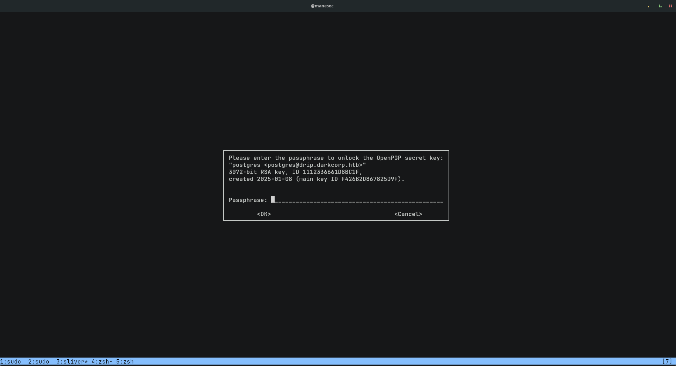Focus the Passphrase input field
This screenshot has width=676, height=366.
[x=357, y=200]
